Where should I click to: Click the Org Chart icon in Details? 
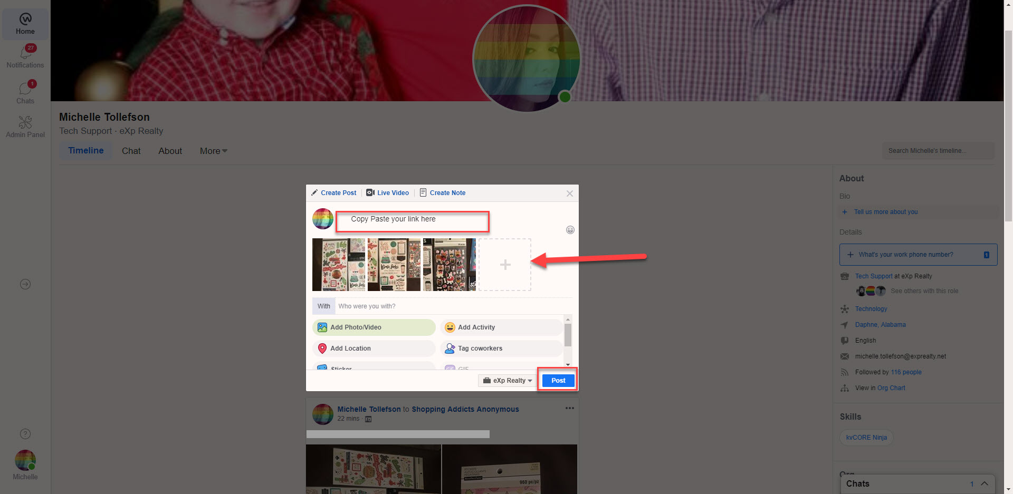pyautogui.click(x=845, y=388)
